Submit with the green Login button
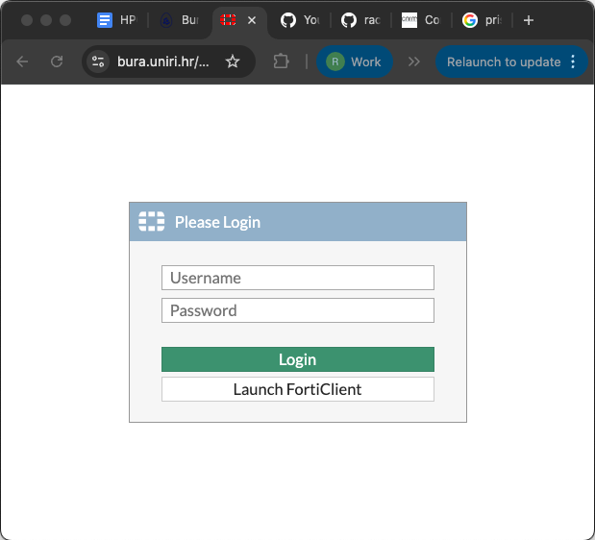 (x=298, y=359)
